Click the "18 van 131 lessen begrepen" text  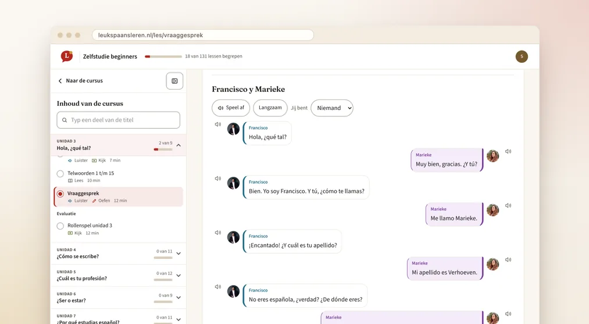point(213,56)
